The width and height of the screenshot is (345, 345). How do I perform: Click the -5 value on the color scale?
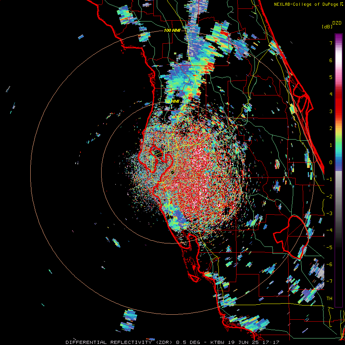329,248
